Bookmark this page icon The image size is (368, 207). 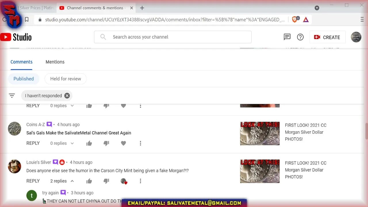coord(26,20)
